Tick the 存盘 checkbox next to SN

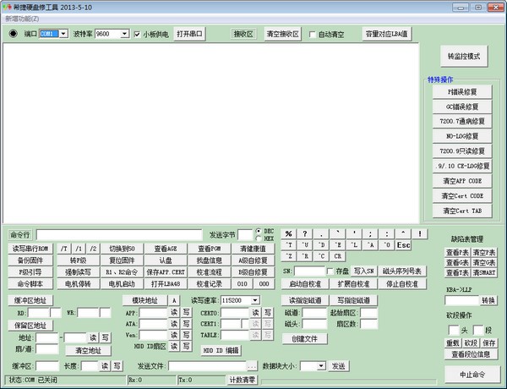328,271
